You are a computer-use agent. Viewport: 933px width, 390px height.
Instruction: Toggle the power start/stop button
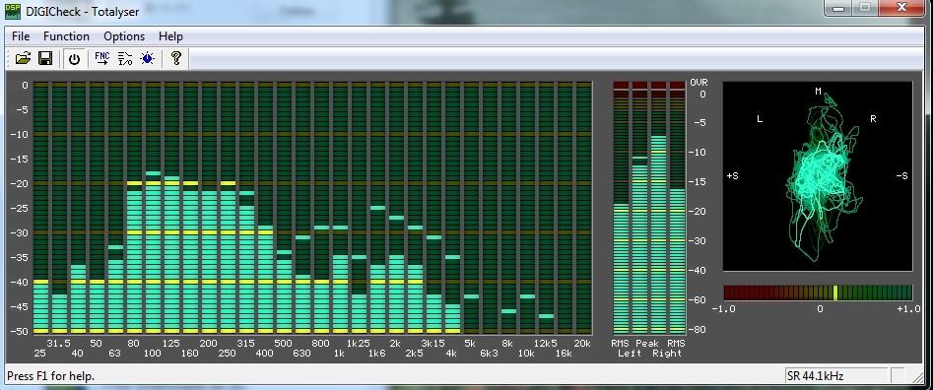(74, 59)
